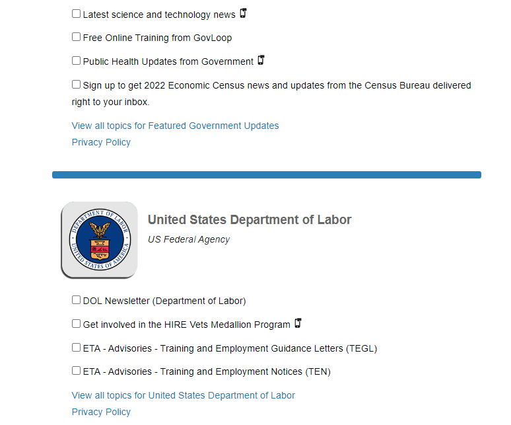This screenshot has height=425, width=511.
Task: Subscribe to DOL Newsletter checkbox
Action: 77,300
